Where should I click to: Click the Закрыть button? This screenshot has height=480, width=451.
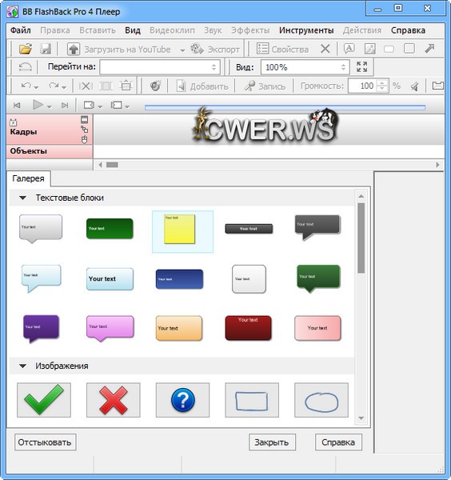(272, 442)
